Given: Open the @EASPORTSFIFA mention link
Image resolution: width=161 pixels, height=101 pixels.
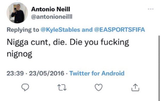Looking at the screenshot, I should (119, 30).
